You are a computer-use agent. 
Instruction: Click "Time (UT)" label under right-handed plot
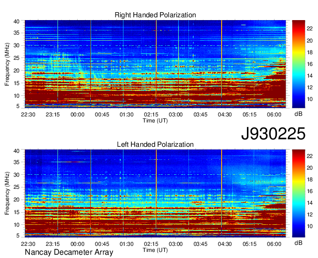tap(155, 121)
